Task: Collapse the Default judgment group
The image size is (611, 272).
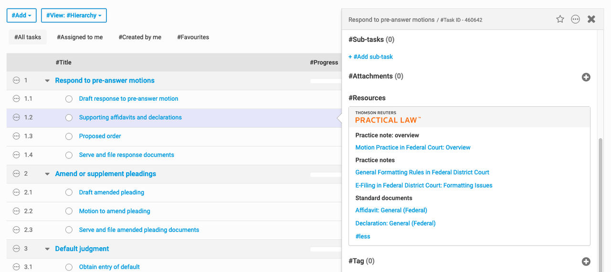Action: click(47, 249)
